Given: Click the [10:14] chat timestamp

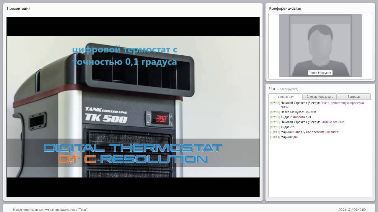Looking at the screenshot, I should click(x=275, y=137).
